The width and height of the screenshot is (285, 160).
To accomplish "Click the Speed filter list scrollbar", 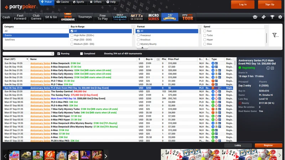I will (266, 38).
